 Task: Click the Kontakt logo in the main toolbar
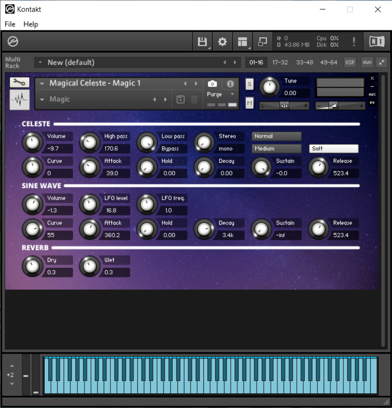point(12,42)
